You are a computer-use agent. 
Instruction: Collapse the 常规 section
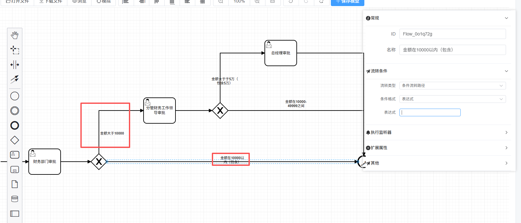tap(506, 18)
